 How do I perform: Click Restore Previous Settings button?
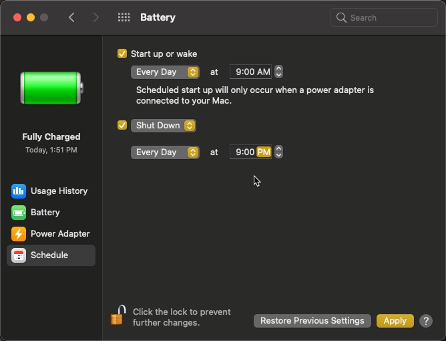tap(312, 321)
